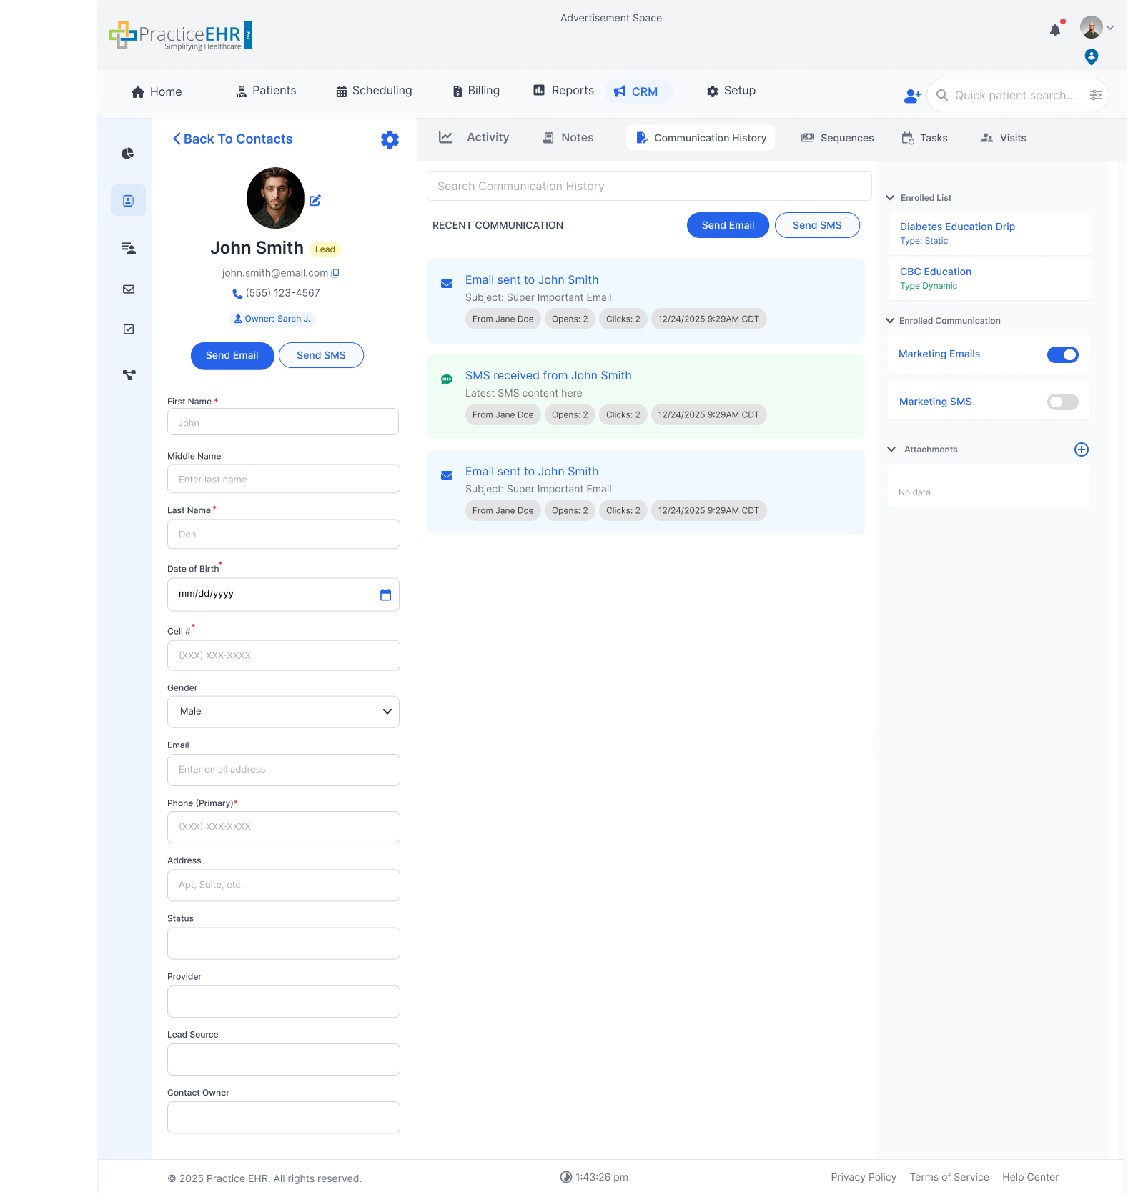
Task: Copy email address using the copy icon
Action: (x=335, y=273)
